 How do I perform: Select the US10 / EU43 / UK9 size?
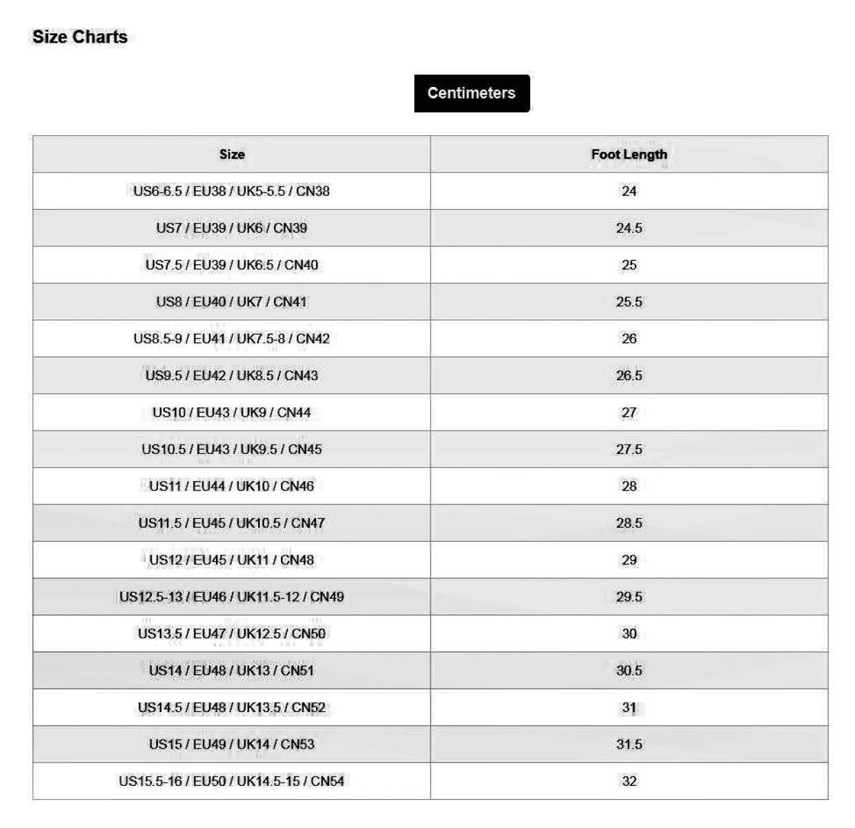click(x=232, y=413)
